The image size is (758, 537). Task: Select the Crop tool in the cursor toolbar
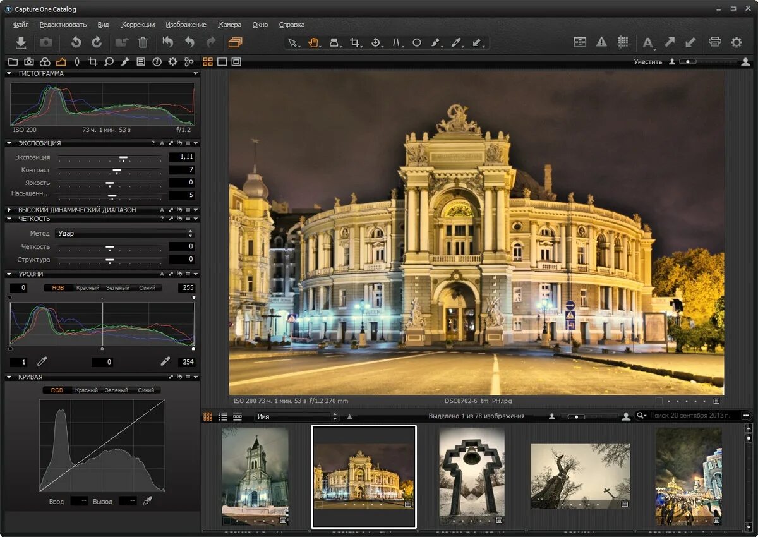(x=355, y=42)
